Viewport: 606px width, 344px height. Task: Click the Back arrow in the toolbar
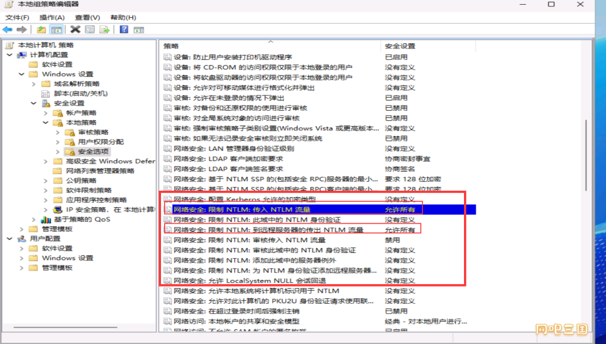click(7, 30)
